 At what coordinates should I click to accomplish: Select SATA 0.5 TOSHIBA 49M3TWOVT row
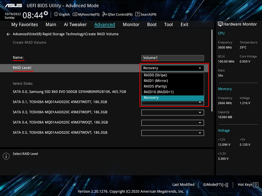[x=60, y=133]
